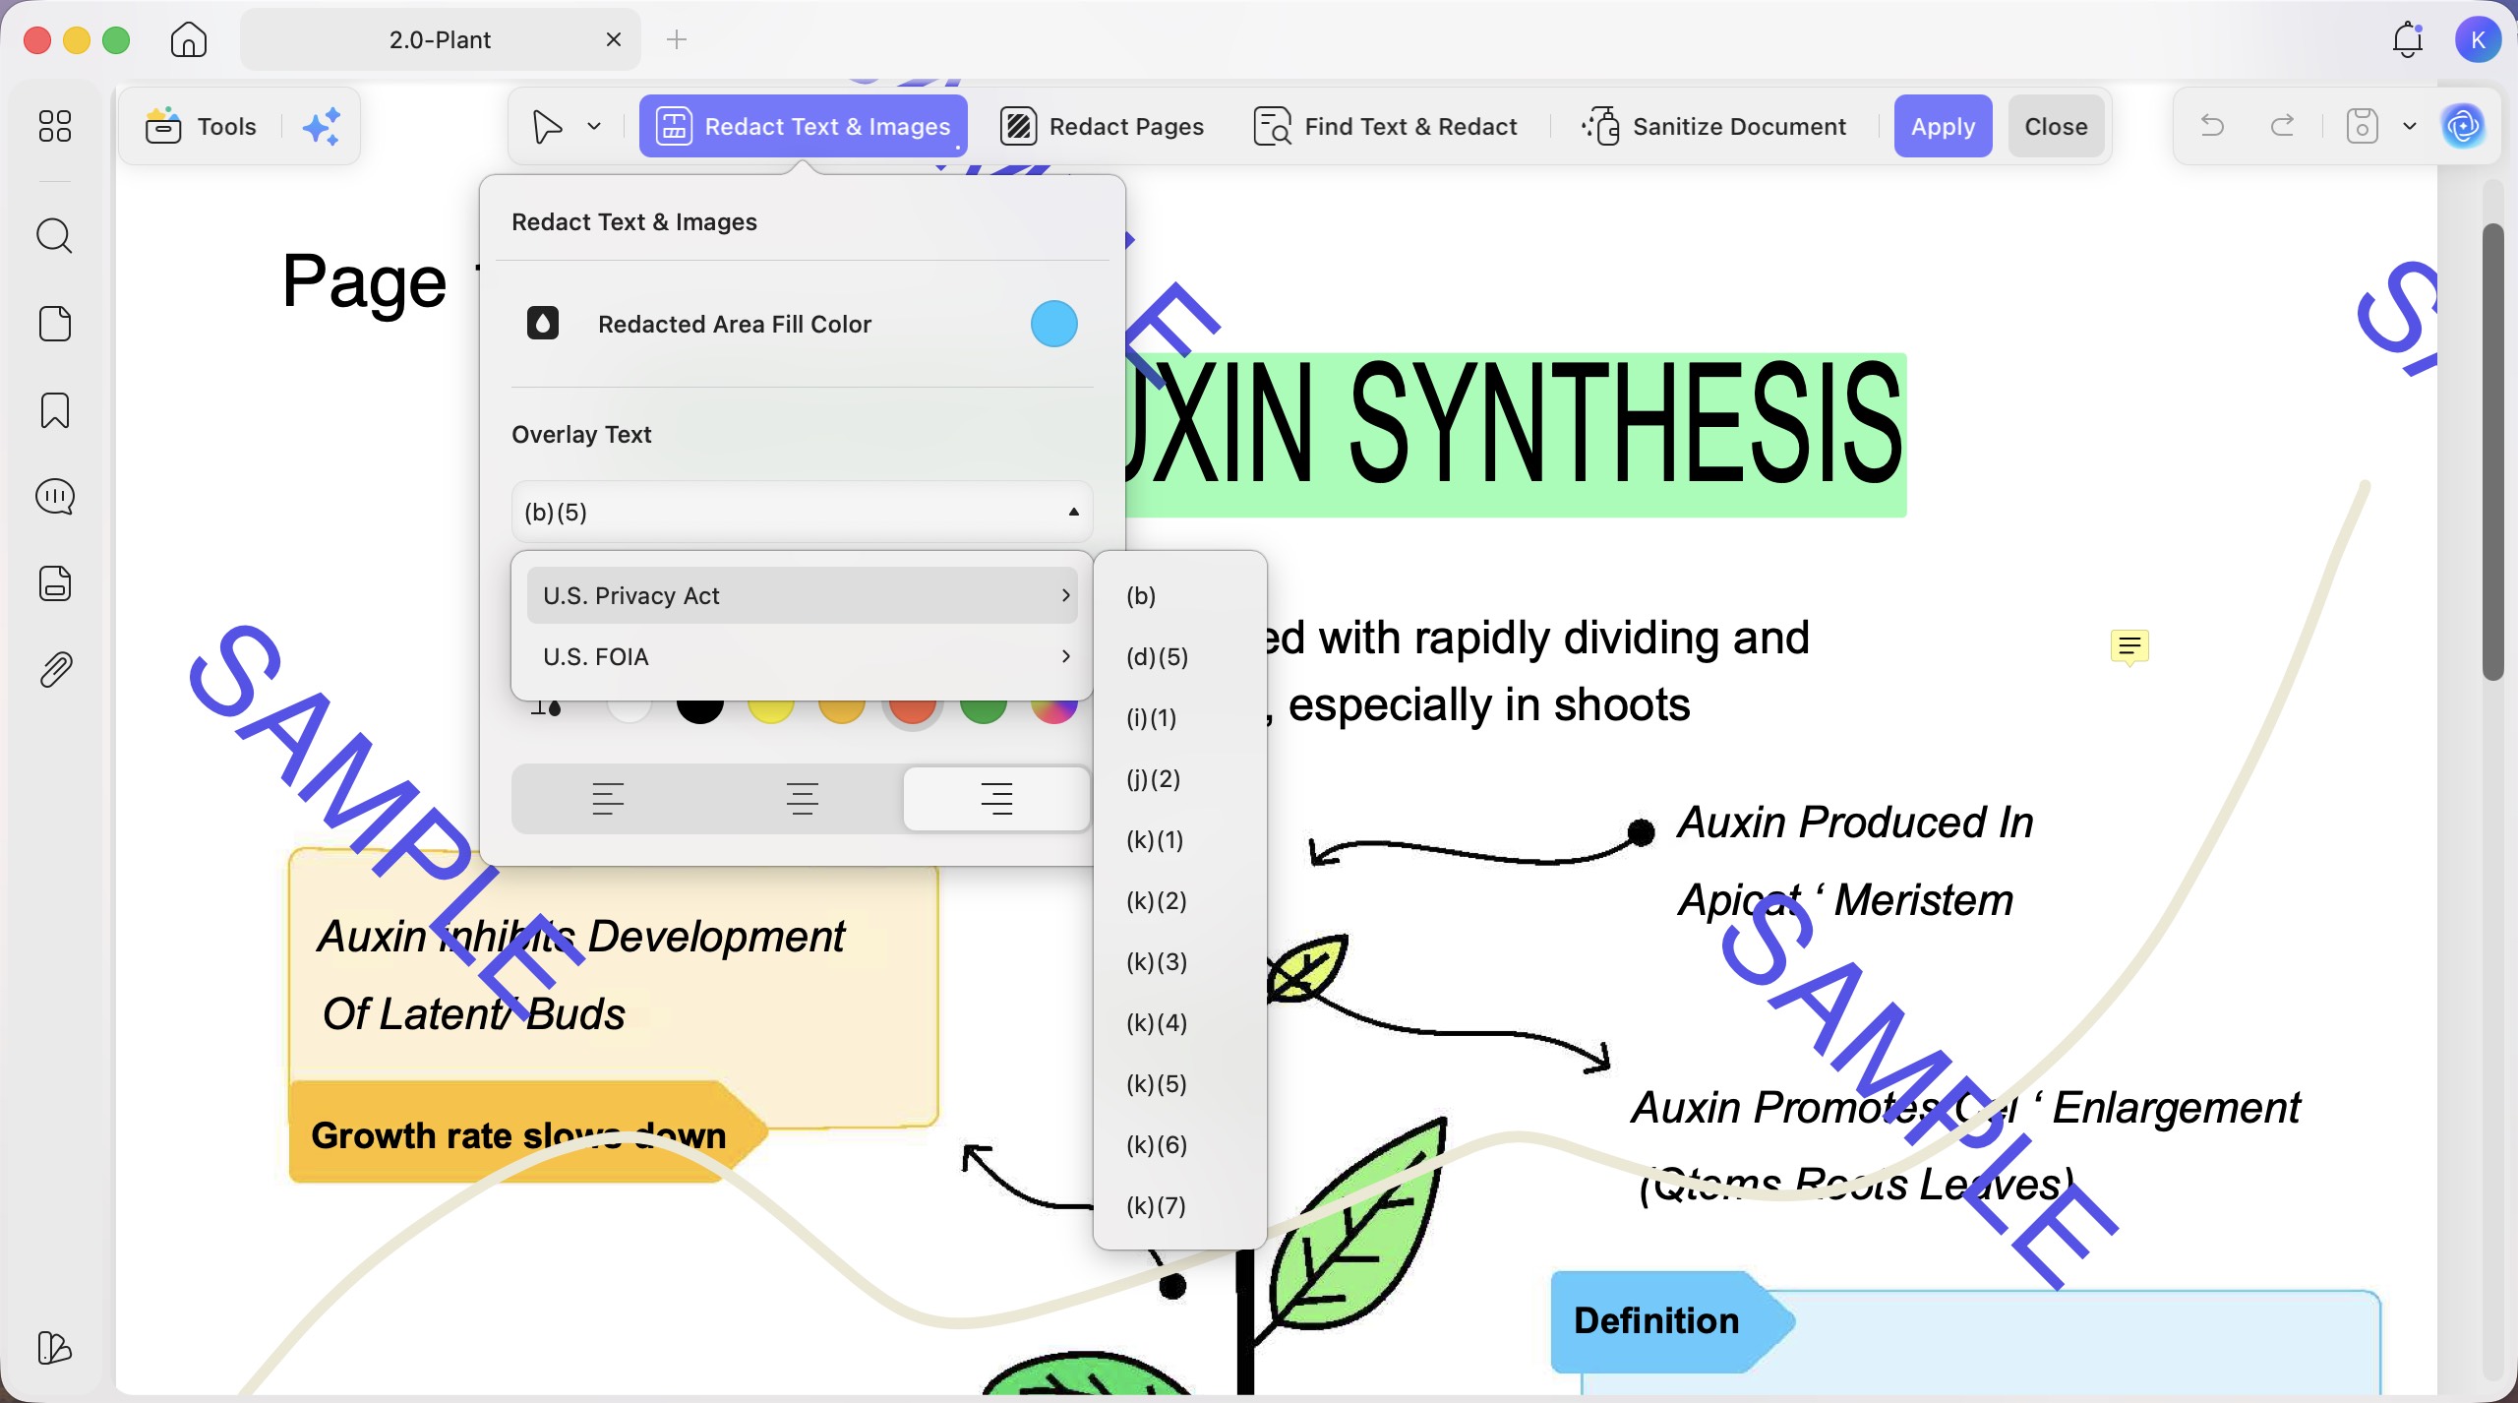2518x1403 pixels.
Task: Add a new tab with plus
Action: pyautogui.click(x=677, y=39)
